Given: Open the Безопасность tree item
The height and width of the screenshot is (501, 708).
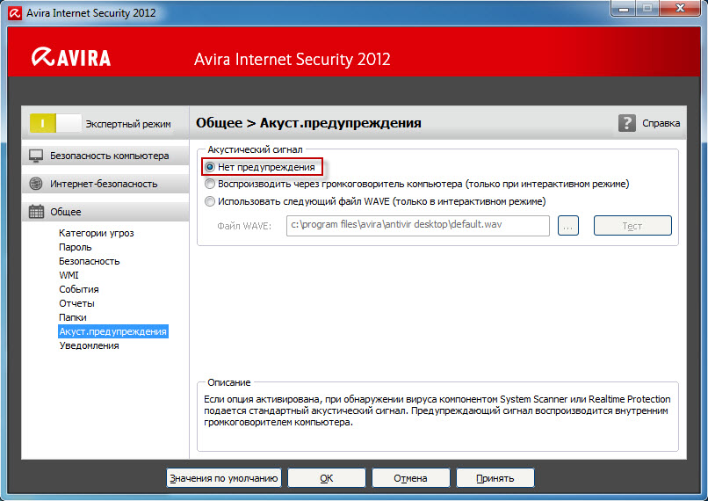Looking at the screenshot, I should [x=89, y=261].
